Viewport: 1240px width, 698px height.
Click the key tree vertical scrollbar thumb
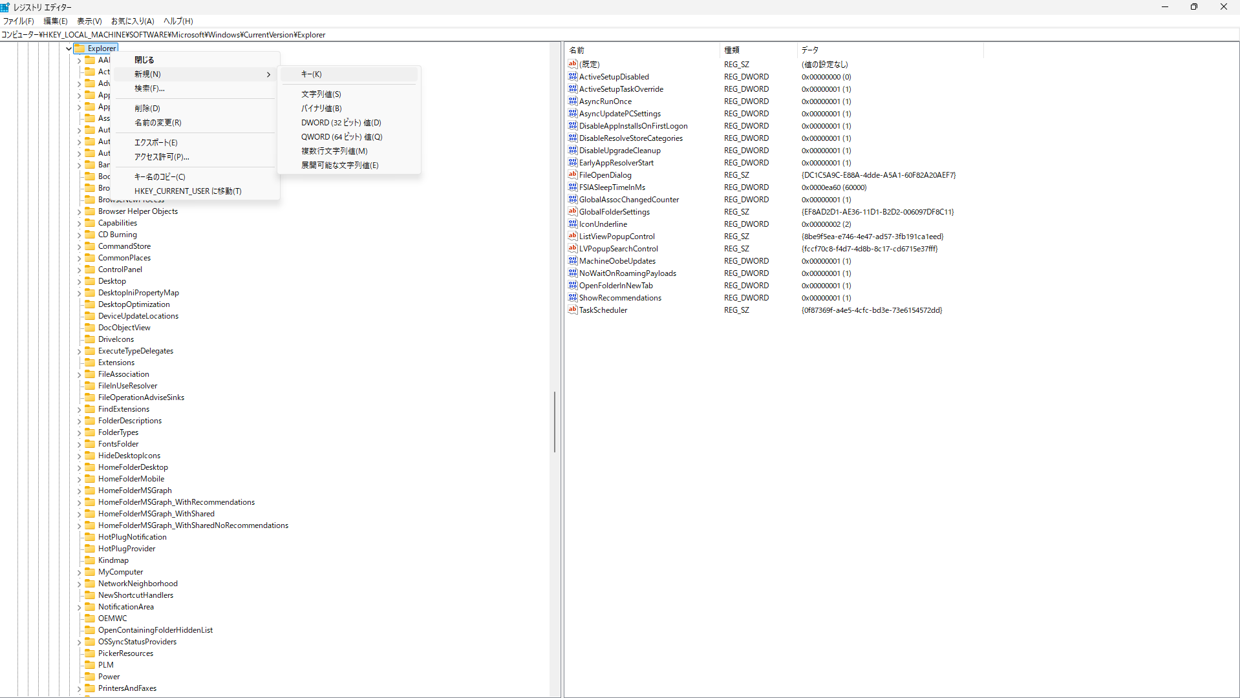(554, 421)
